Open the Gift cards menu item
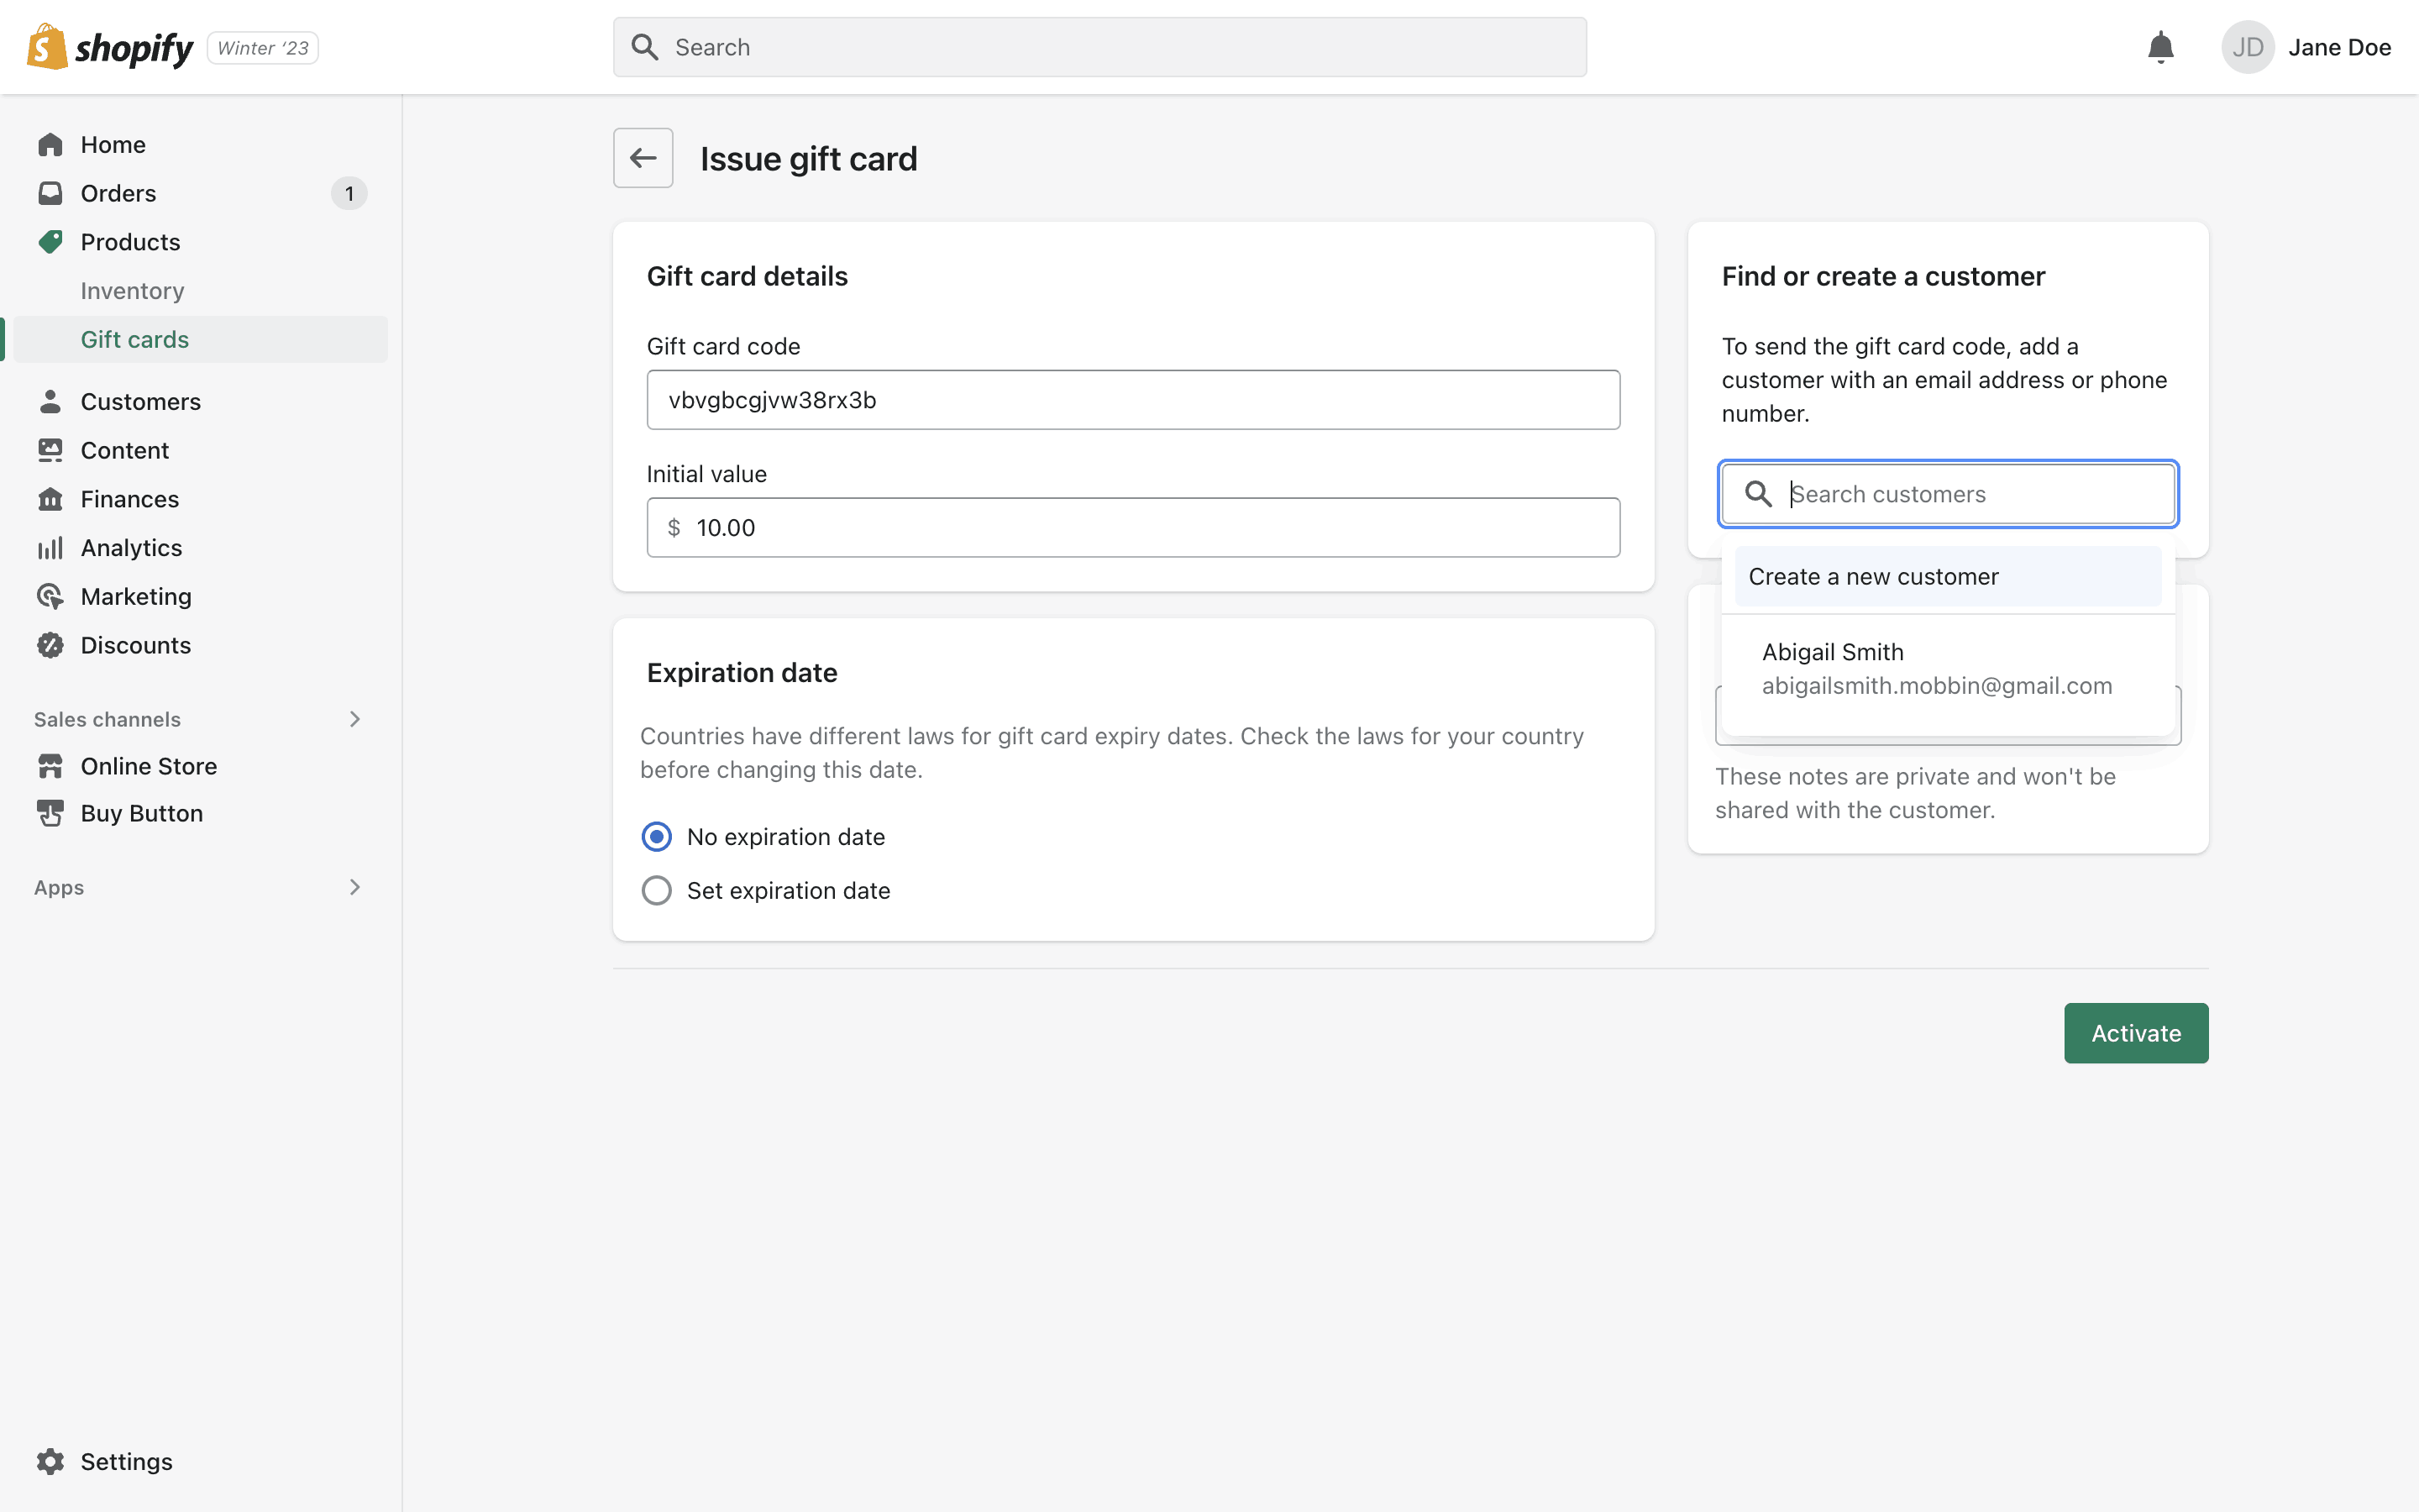 click(135, 340)
